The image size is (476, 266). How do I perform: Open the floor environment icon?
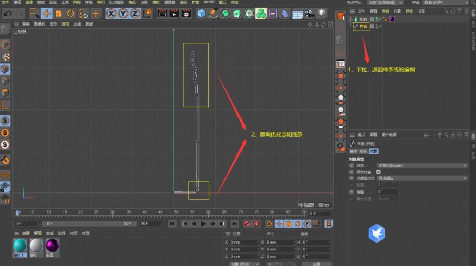[297, 14]
